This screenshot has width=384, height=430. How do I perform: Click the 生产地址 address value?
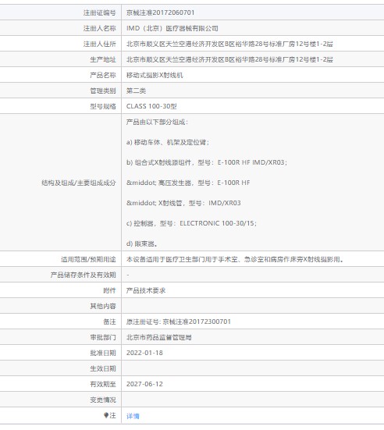(229, 59)
